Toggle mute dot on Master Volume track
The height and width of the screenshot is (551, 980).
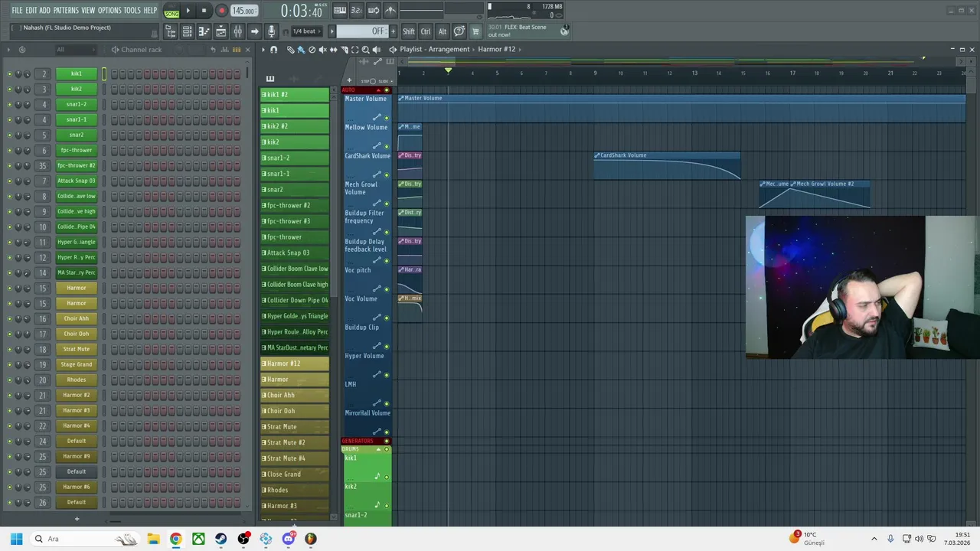387,119
